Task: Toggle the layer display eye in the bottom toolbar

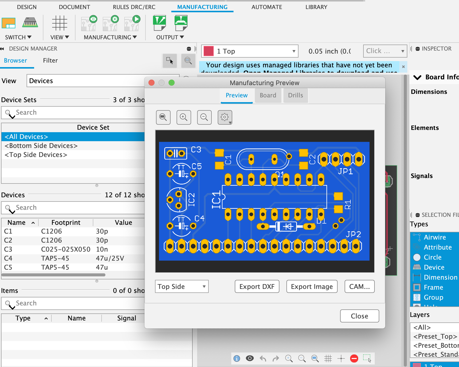Action: [x=250, y=358]
